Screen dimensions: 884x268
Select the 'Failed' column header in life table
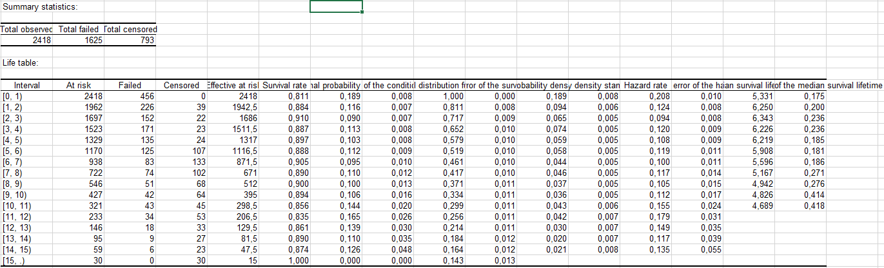click(130, 86)
